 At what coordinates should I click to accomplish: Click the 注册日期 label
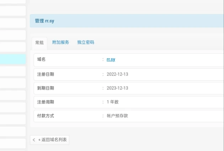pyautogui.click(x=46, y=74)
